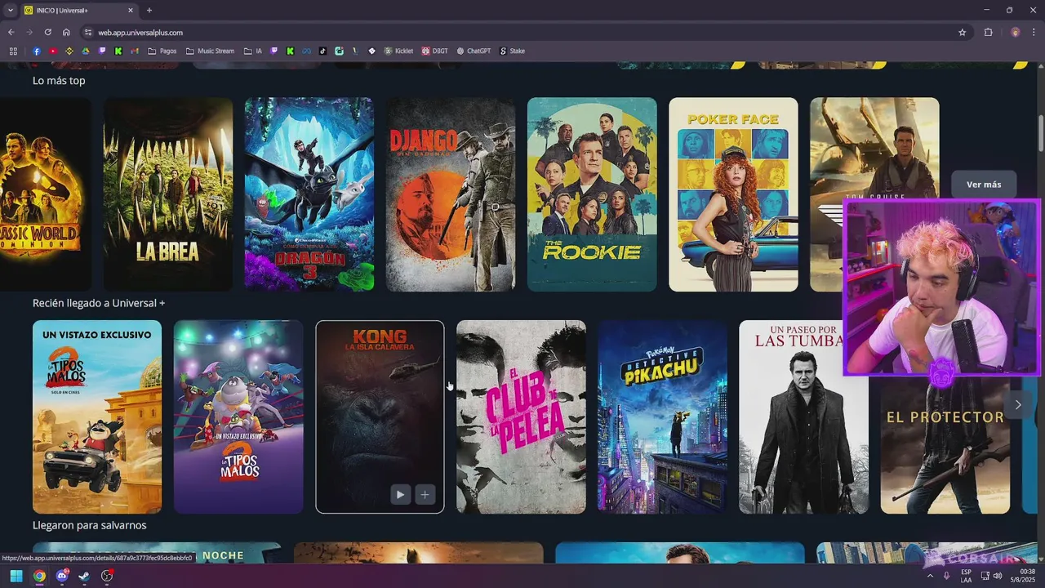Click 'Llegaron para salvarnos' heading
The width and height of the screenshot is (1045, 588).
click(x=90, y=525)
